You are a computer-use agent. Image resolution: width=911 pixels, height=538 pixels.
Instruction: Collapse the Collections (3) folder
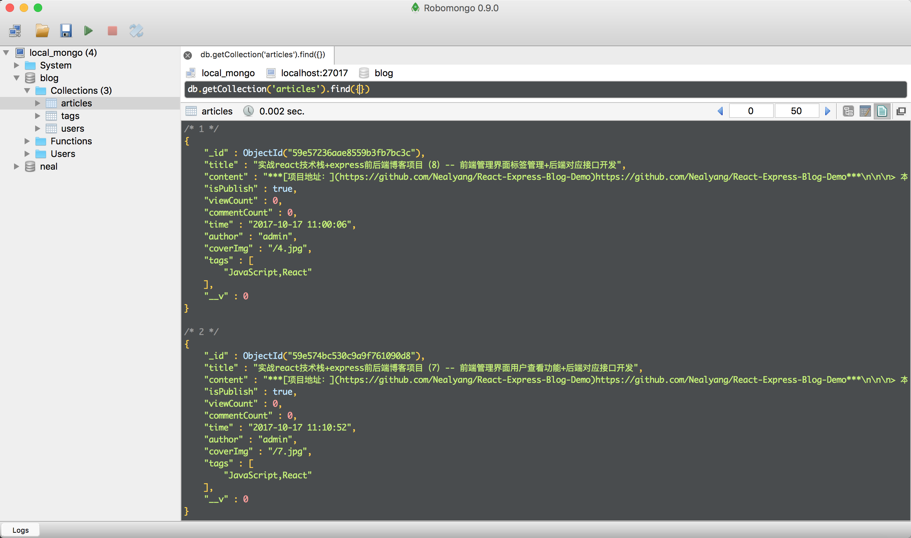point(27,90)
